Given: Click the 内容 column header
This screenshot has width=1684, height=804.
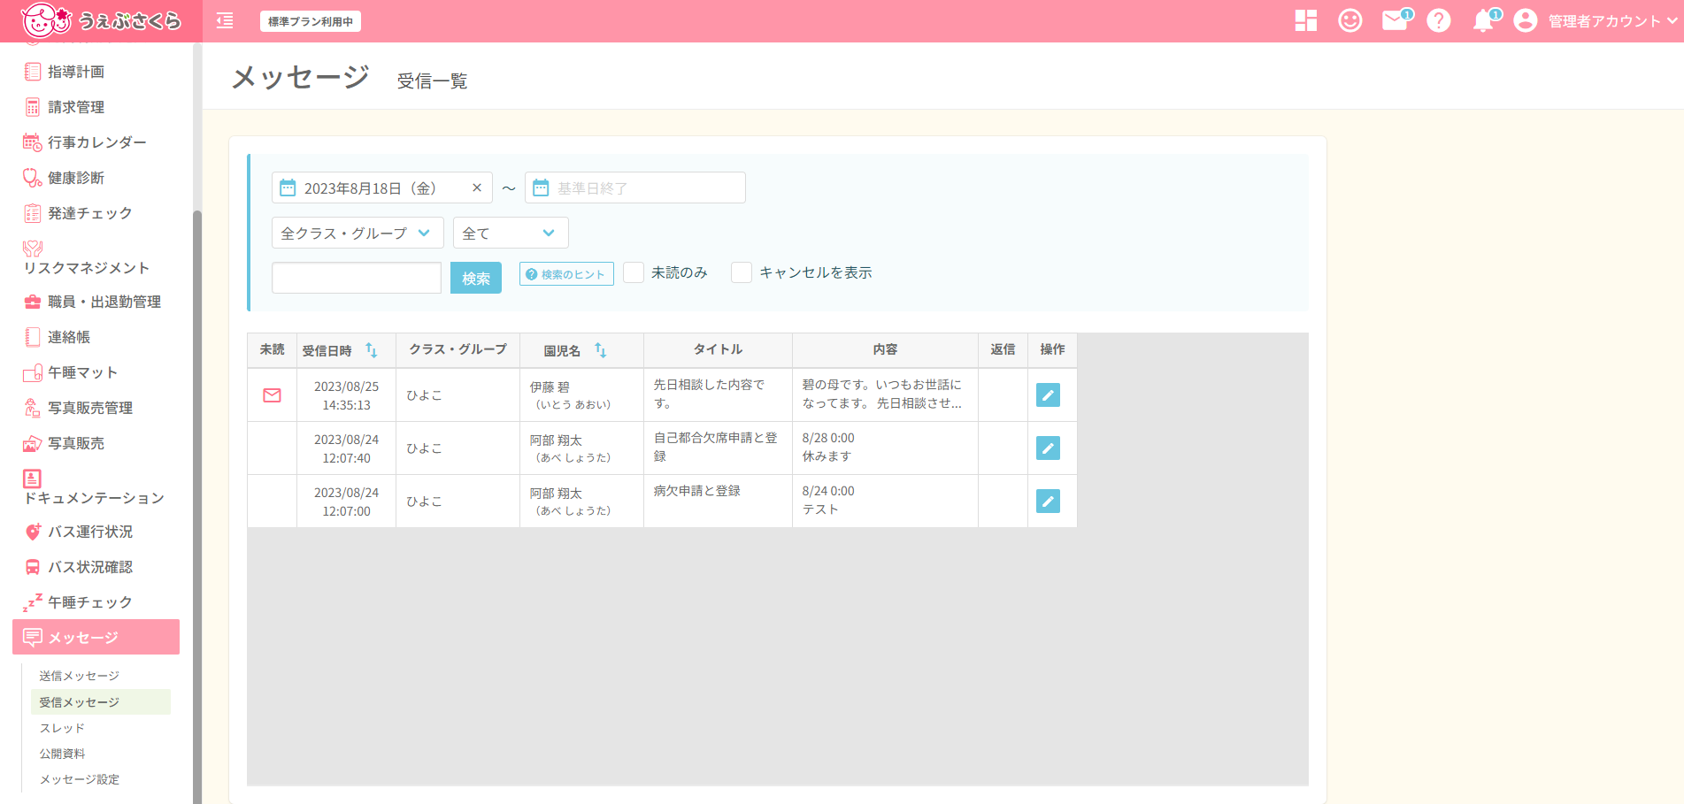Looking at the screenshot, I should (885, 349).
